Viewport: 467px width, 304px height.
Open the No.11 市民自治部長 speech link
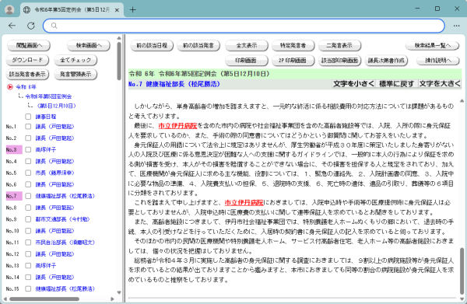[65, 243]
